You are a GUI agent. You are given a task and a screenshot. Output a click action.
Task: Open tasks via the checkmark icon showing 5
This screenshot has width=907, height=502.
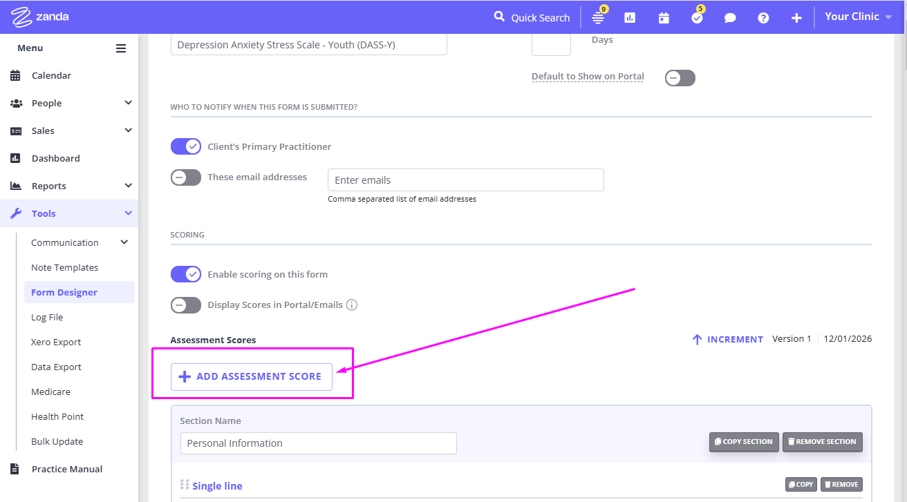pyautogui.click(x=696, y=17)
